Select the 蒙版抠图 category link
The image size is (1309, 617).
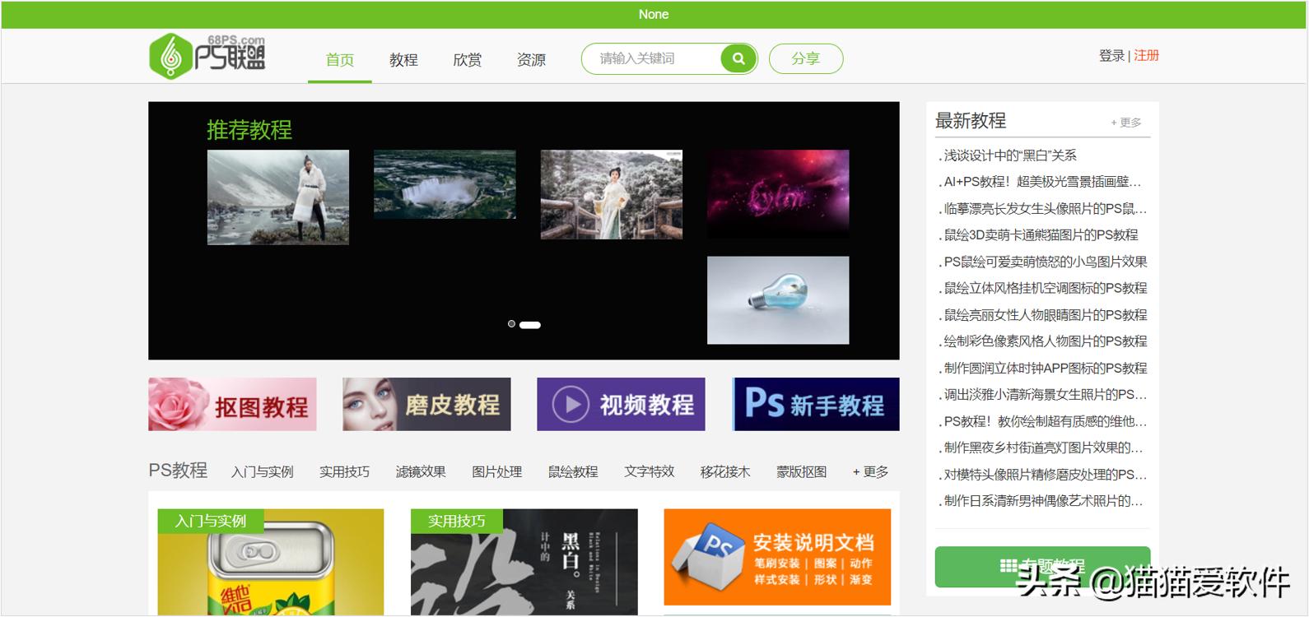801,472
